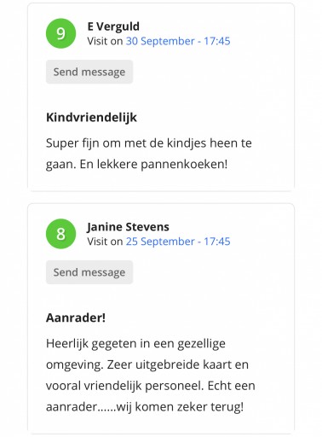Click the 'Zeer uitgebreide kaart en' text line
The image size is (322, 437).
coord(178,364)
